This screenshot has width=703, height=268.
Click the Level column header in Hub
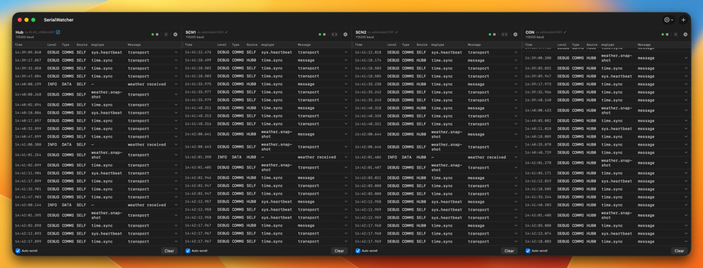tap(52, 45)
